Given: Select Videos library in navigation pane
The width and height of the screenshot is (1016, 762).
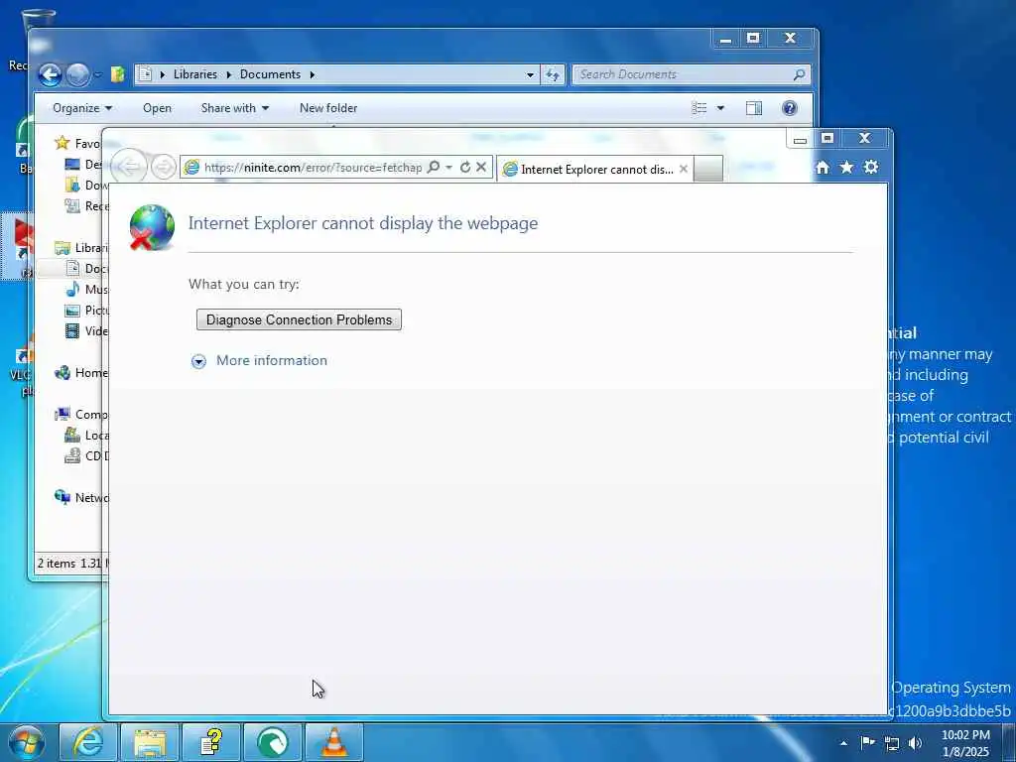Looking at the screenshot, I should point(85,330).
